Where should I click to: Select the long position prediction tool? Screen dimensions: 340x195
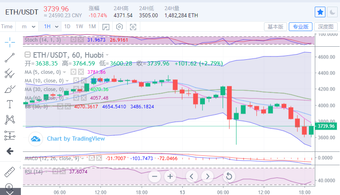(x=10, y=136)
